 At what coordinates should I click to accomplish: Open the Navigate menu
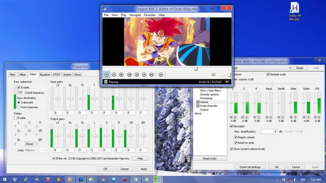point(135,15)
